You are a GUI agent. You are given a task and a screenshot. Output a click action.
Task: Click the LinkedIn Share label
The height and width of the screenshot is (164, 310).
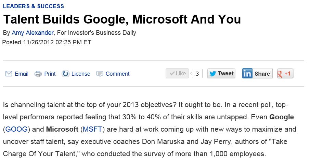click(x=262, y=74)
